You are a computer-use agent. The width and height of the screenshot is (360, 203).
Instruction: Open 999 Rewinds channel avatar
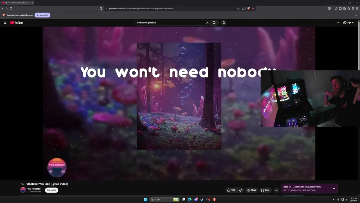click(x=23, y=190)
